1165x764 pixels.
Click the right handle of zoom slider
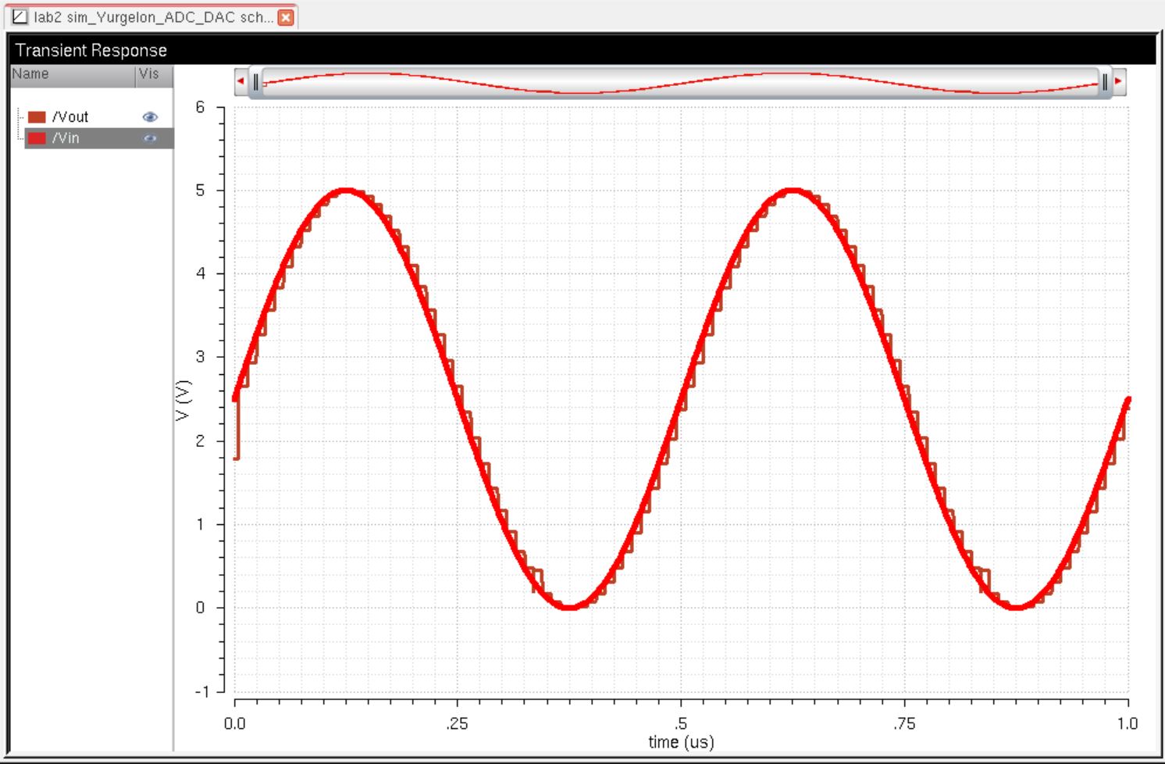tap(1104, 81)
